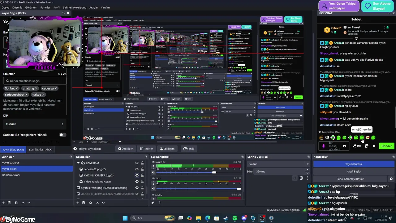Viewport: 396px width, 223px height.
Task: Open virtual camera settings gear
Action: click(x=391, y=179)
